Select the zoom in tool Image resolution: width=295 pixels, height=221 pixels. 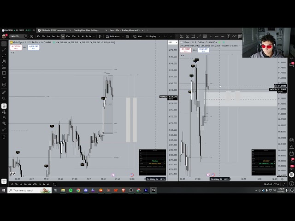pyautogui.click(x=4, y=98)
